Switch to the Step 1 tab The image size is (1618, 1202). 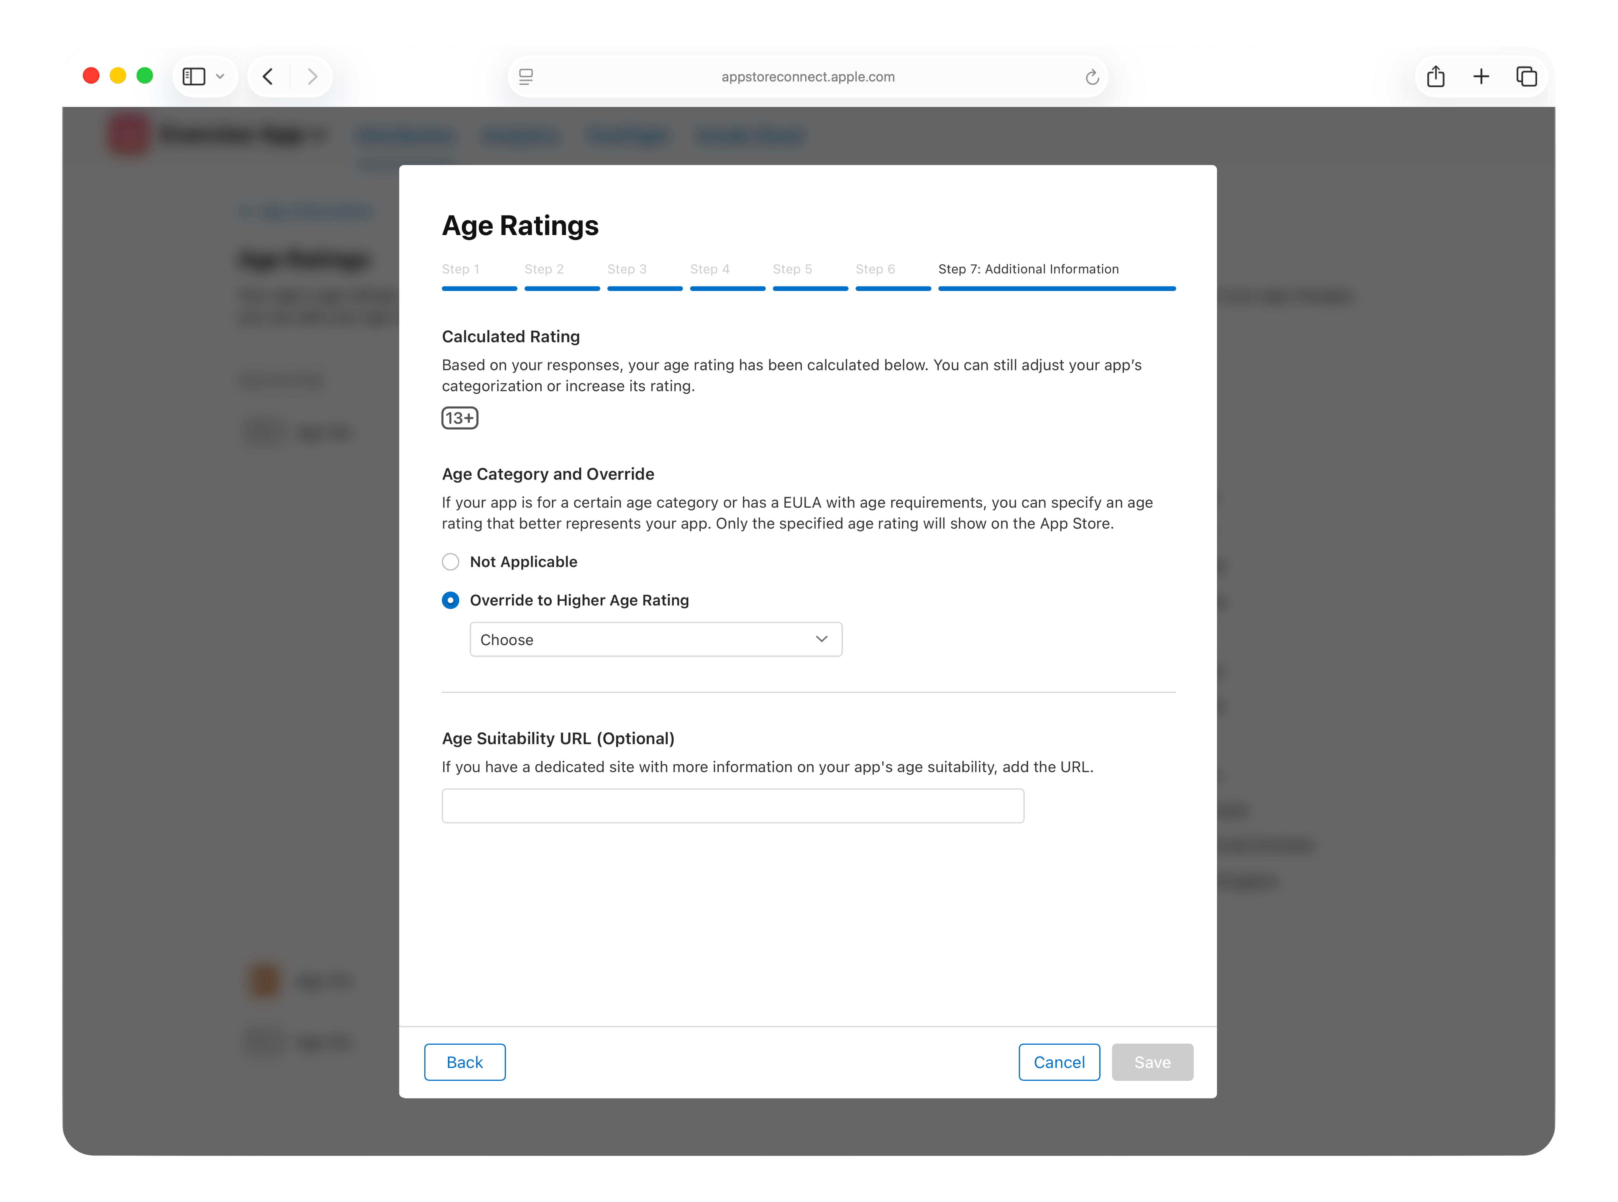click(x=460, y=269)
